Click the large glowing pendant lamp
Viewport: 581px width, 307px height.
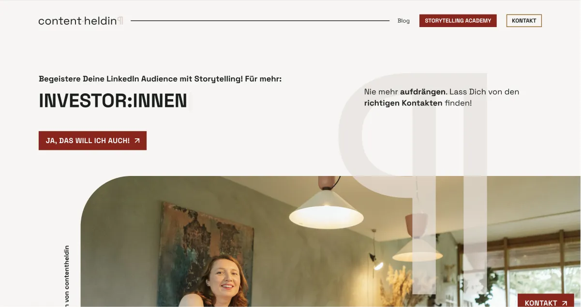click(326, 208)
